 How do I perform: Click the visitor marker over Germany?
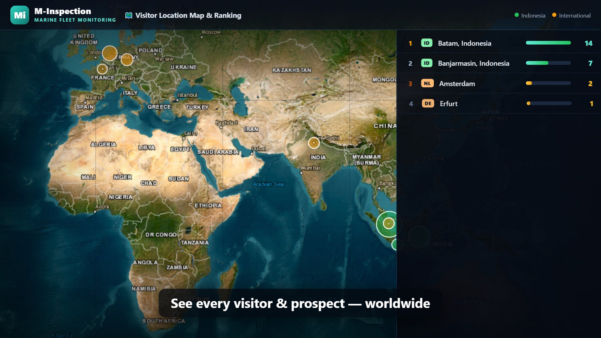pos(127,59)
